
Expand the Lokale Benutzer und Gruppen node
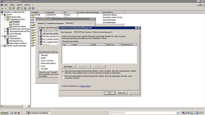[5, 29]
